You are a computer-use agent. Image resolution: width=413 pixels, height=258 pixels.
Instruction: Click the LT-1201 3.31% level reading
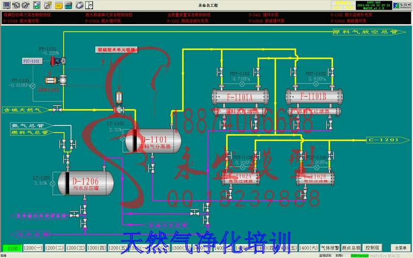41,183
